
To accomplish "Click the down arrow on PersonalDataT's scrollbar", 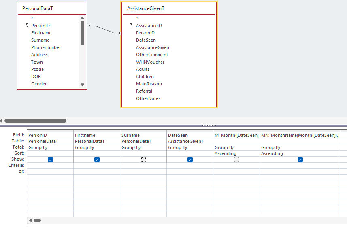I will point(83,84).
